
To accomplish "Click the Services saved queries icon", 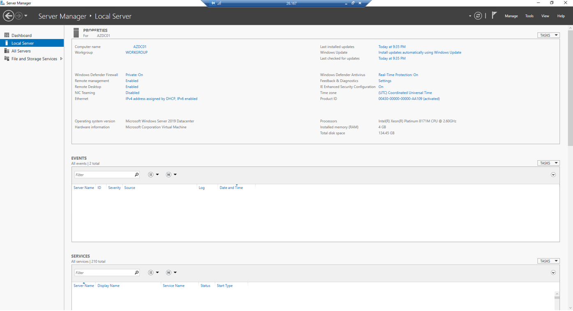I will pos(168,272).
